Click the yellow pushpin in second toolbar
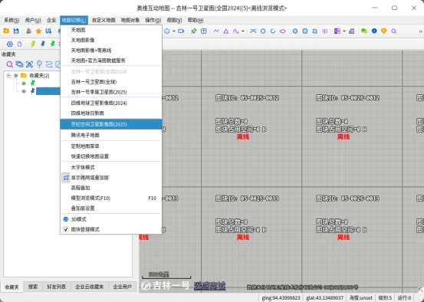 click(x=33, y=44)
